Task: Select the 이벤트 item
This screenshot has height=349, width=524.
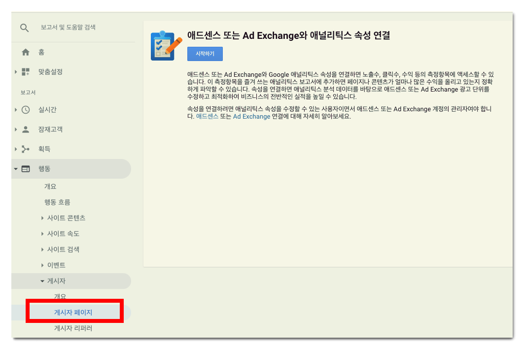Action: (56, 265)
